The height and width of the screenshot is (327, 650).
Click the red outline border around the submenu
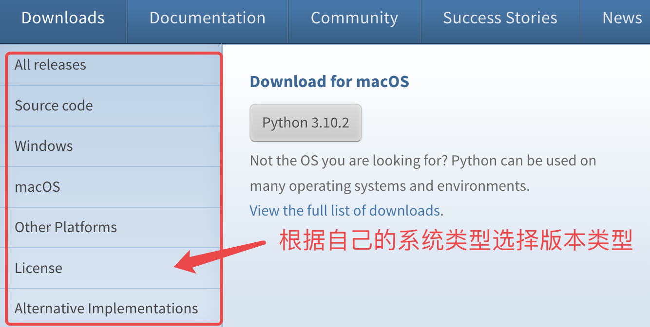[221, 146]
